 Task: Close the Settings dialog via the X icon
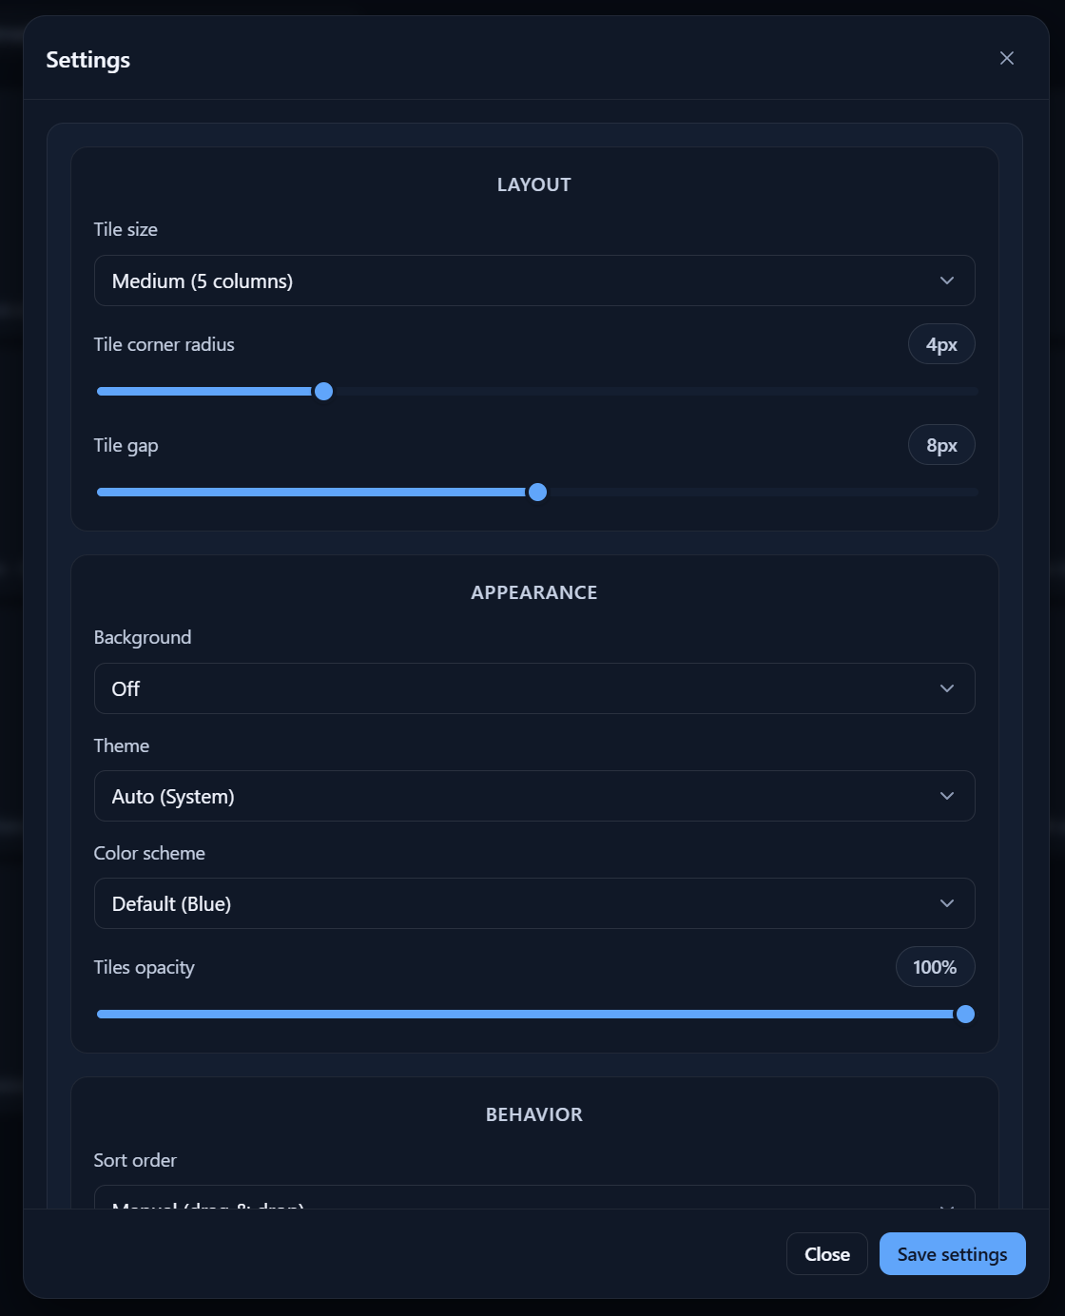tap(1006, 58)
